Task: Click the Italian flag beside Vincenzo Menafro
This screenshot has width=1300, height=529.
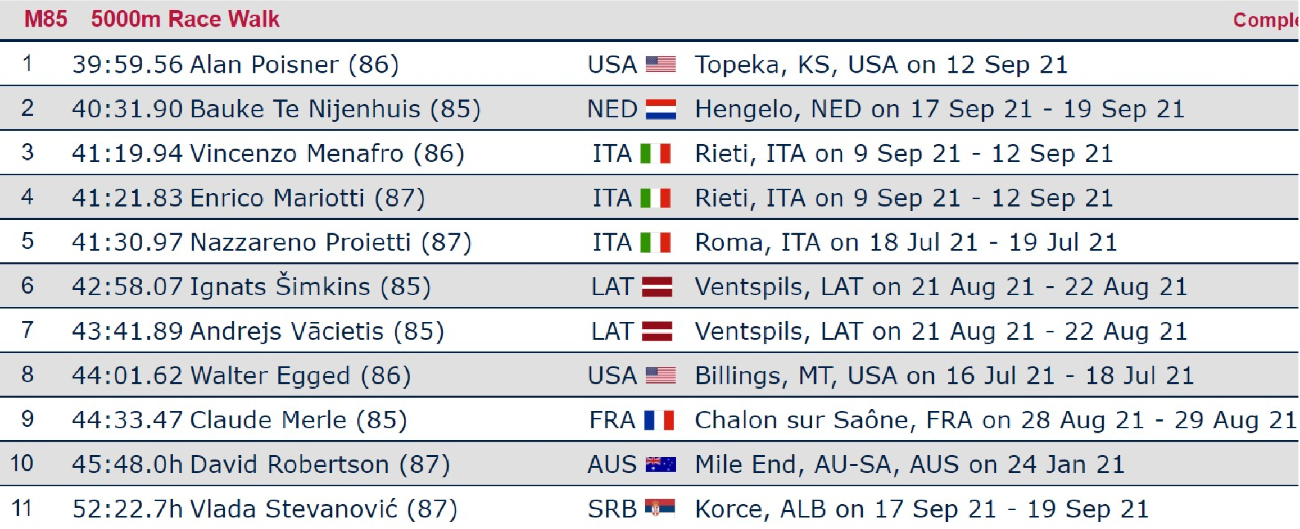Action: (655, 153)
